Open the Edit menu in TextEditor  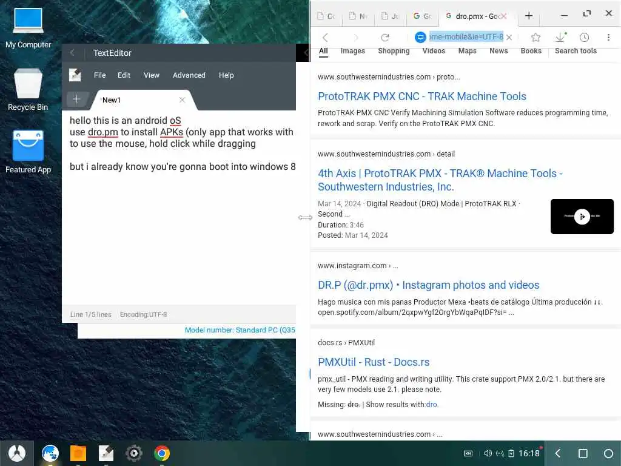[x=124, y=75]
